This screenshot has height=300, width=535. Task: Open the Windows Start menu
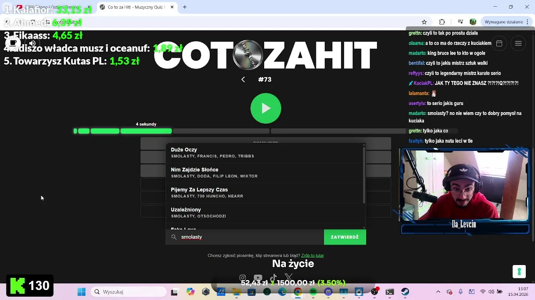pos(82,292)
